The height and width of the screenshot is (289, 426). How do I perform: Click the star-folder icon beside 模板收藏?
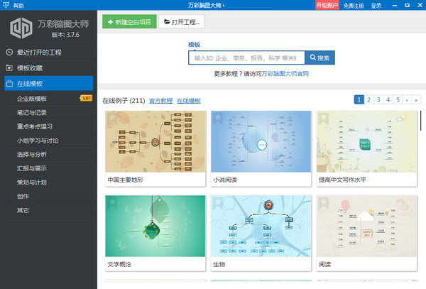pos(9,68)
